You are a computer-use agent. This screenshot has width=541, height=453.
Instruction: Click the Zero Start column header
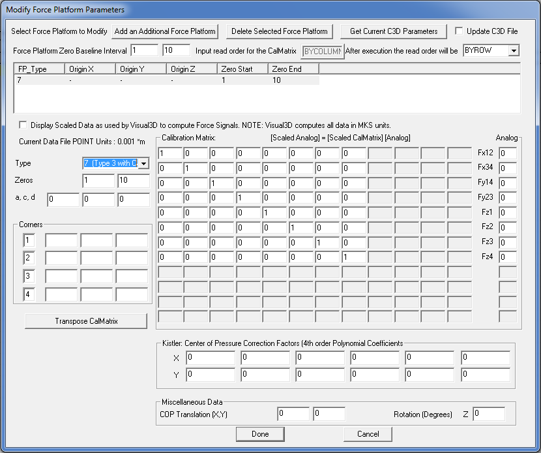pos(242,69)
